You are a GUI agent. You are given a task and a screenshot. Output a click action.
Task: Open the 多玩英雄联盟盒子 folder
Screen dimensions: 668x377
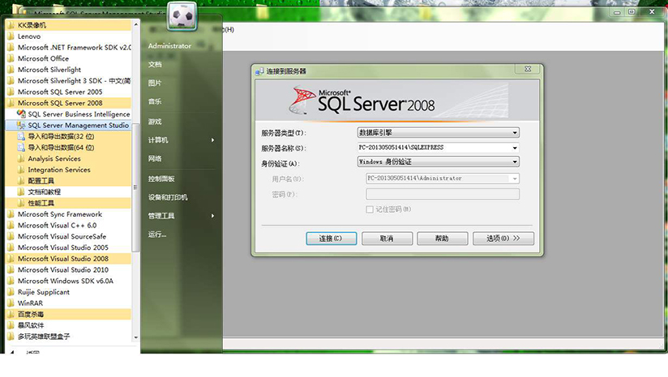tap(68, 337)
